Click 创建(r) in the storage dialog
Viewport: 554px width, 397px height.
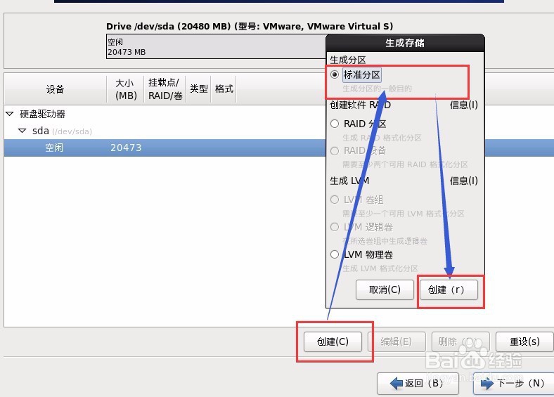point(449,289)
